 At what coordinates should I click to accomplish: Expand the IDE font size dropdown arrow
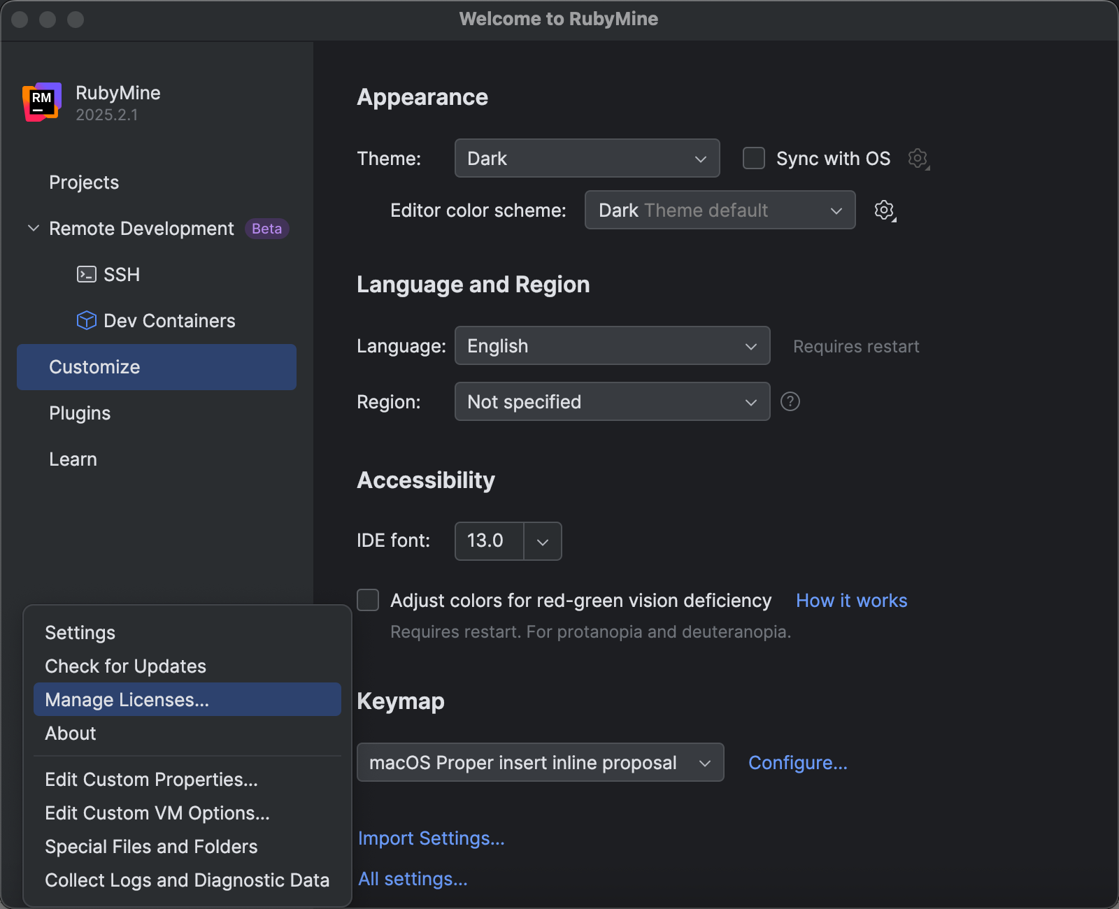tap(542, 541)
